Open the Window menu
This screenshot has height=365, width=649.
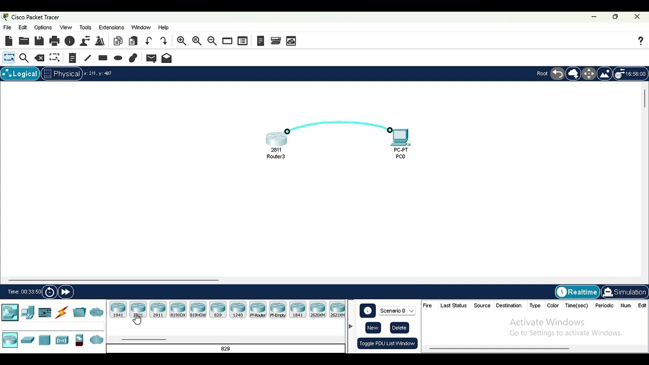tap(141, 27)
